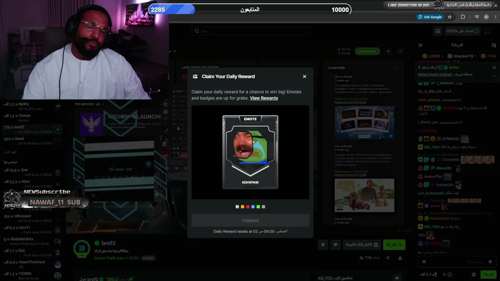Click the Community Spotlight feed image
The height and width of the screenshot is (281, 500).
point(364,123)
